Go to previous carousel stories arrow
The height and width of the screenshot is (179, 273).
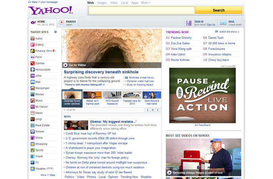[148, 110]
